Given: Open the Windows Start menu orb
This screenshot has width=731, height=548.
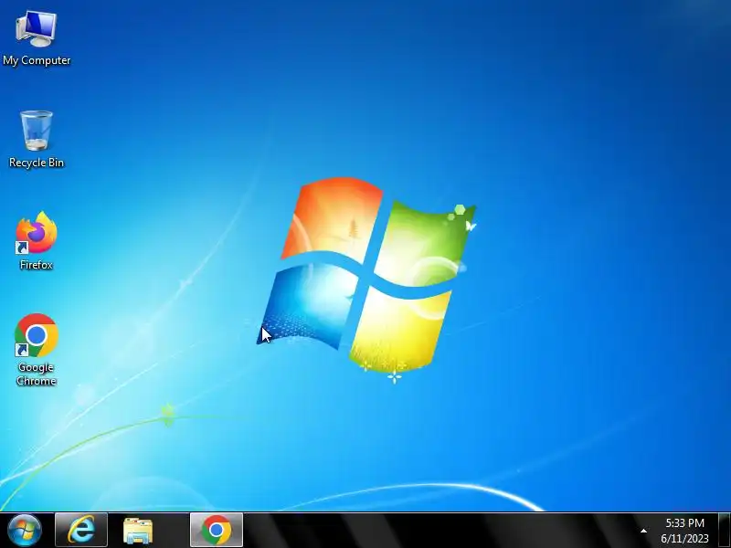Looking at the screenshot, I should pos(25,531).
